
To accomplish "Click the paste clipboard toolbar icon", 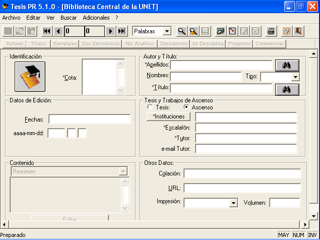I will click(32, 31).
